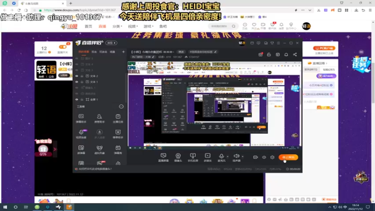Expand toolbox more options circle button

coord(121,106)
